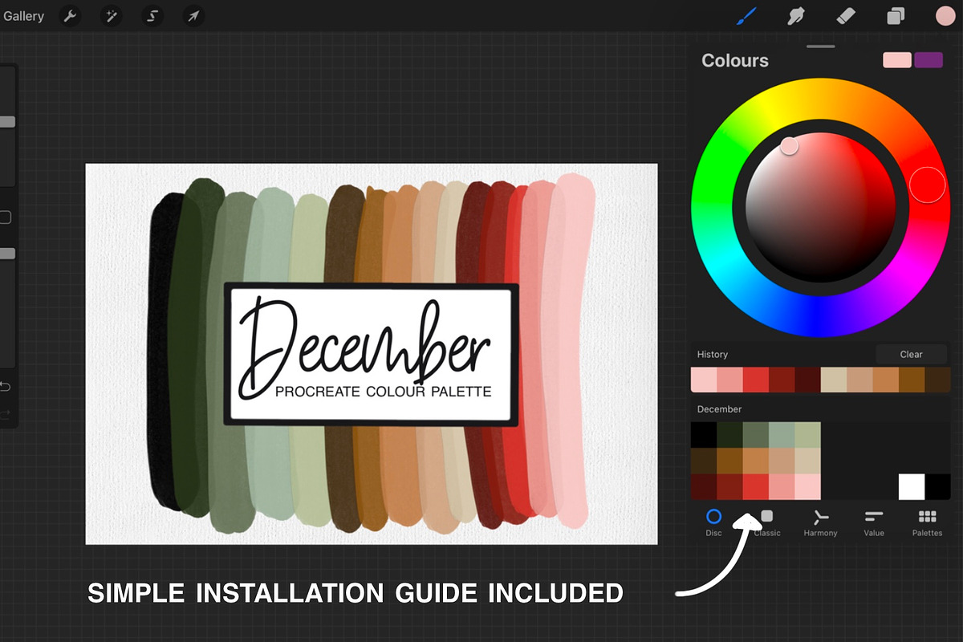
Task: Click the modify square button on left sidebar
Action: [5, 217]
